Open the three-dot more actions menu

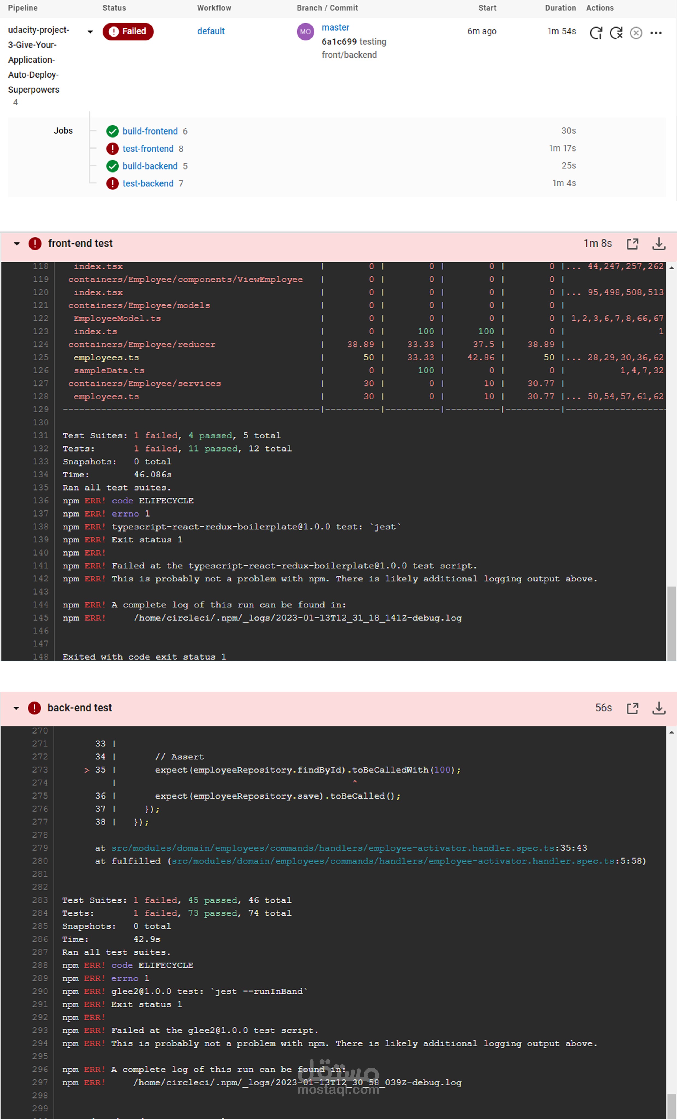pyautogui.click(x=656, y=33)
